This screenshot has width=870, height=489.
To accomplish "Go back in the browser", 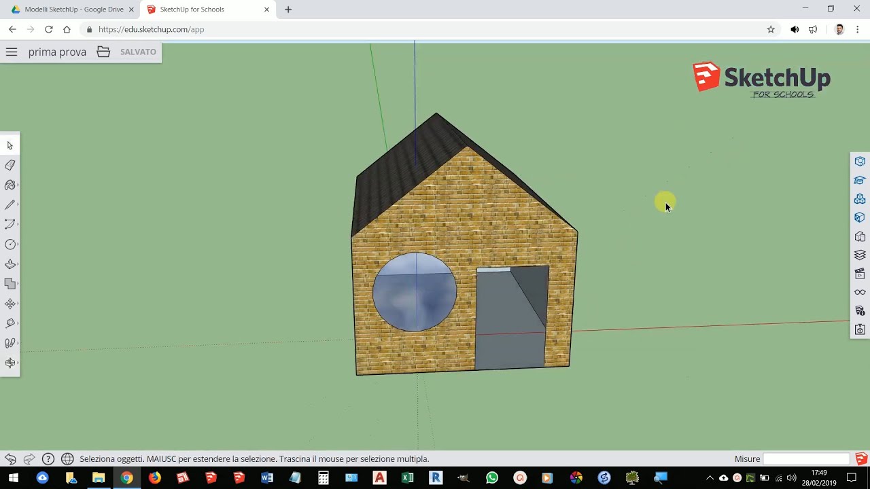I will (12, 29).
